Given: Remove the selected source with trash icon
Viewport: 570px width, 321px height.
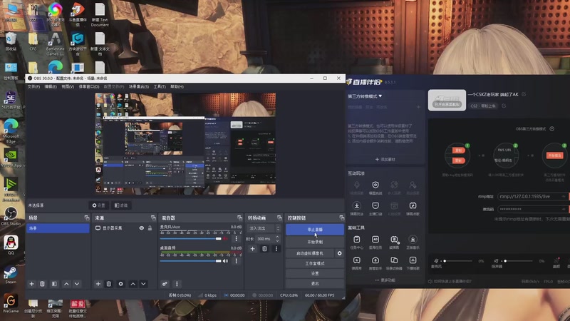Looking at the screenshot, I should (x=109, y=284).
